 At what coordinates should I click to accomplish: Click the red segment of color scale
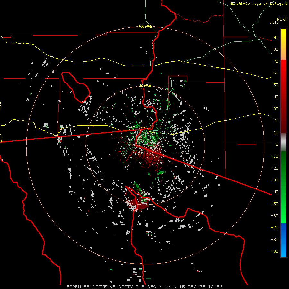coord(284,96)
